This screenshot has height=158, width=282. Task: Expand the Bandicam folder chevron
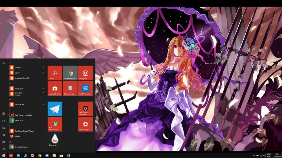coord(43,89)
